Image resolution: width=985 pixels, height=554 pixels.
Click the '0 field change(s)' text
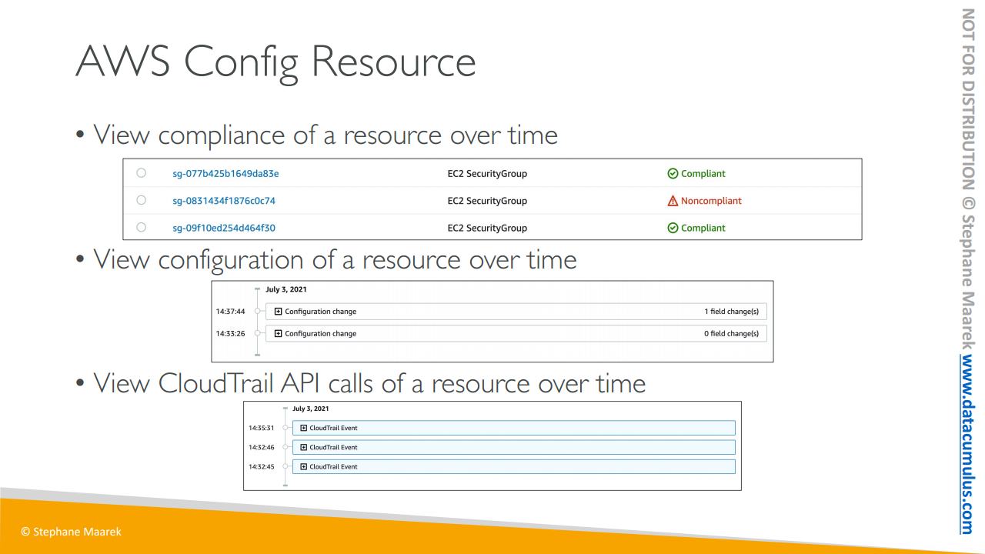(x=731, y=333)
